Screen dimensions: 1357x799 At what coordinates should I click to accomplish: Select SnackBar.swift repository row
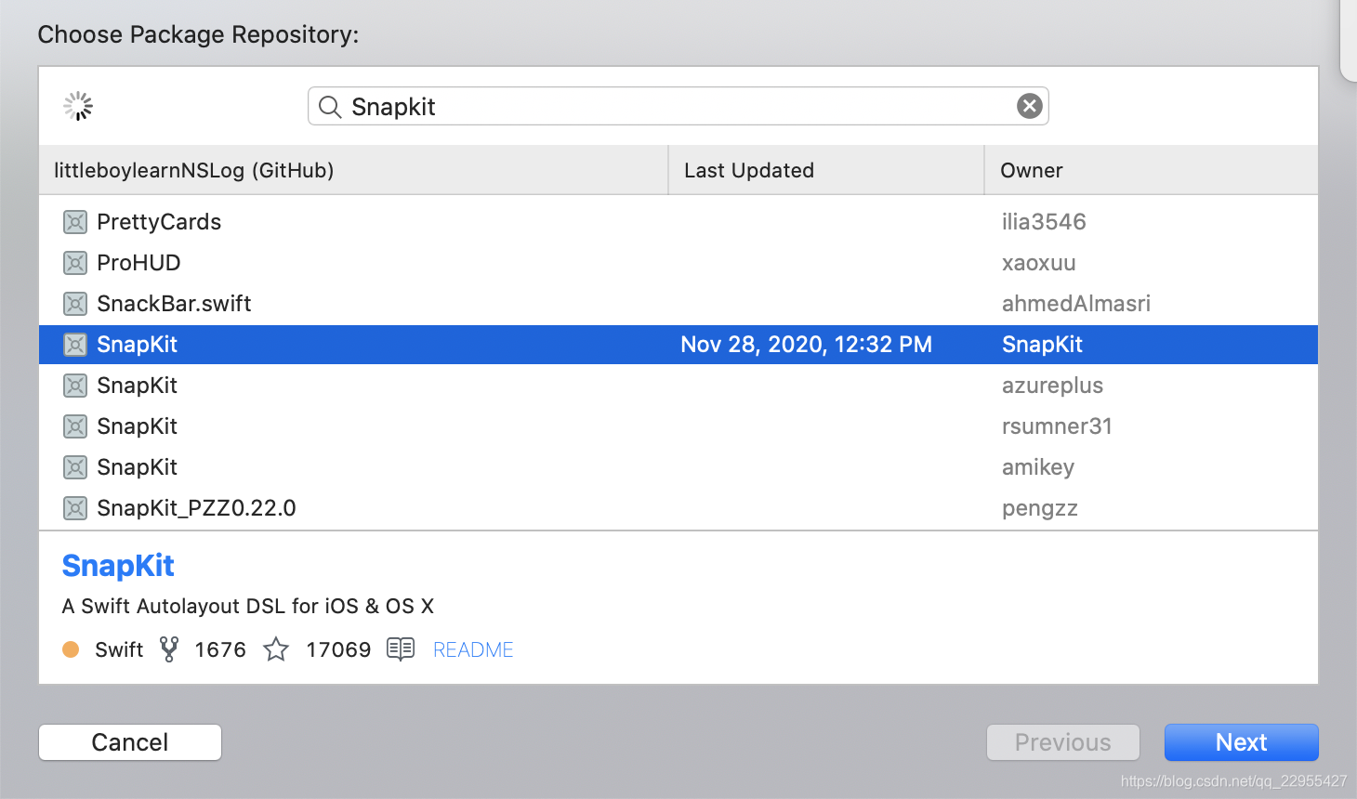(x=678, y=304)
